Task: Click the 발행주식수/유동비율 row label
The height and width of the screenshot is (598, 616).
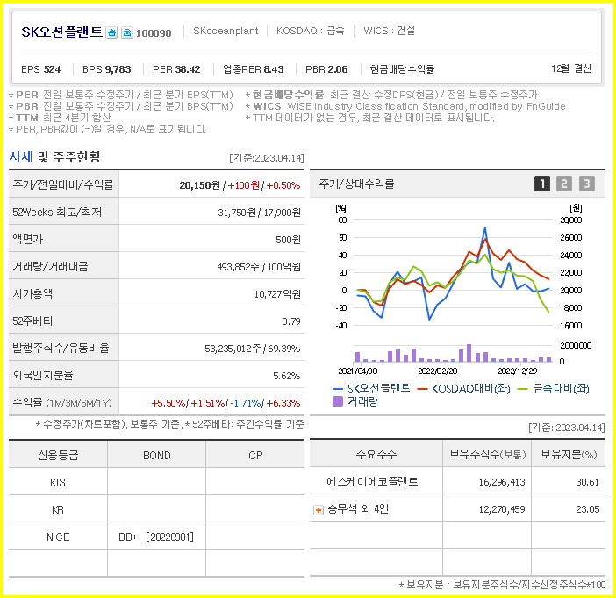Action: pos(61,349)
